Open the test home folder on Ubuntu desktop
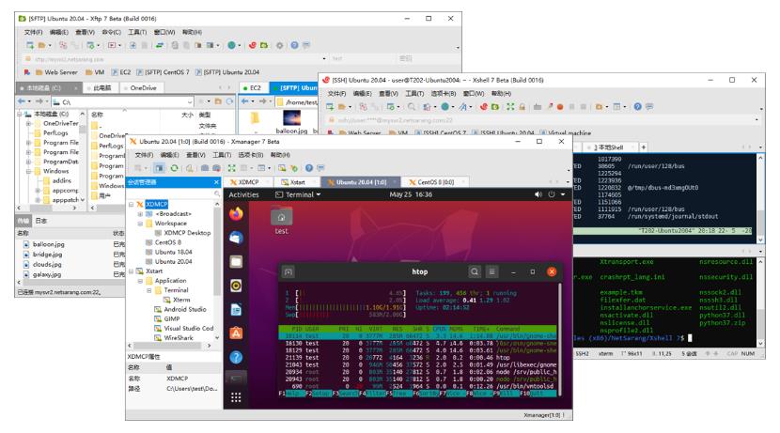This screenshot has width=780, height=433. tap(282, 222)
